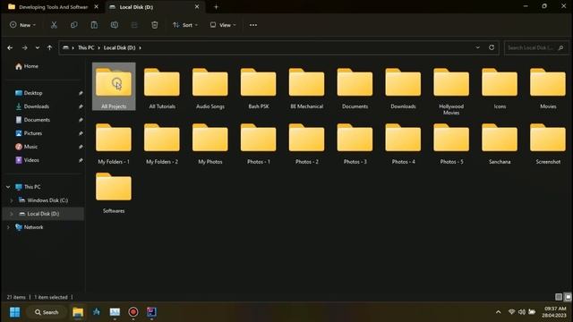Expand the address bar history dropdown

(x=477, y=47)
